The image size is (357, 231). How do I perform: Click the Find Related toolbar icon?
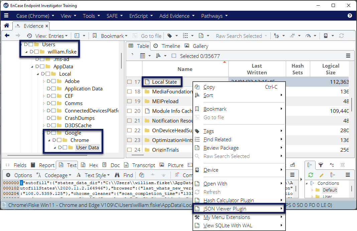pyautogui.click(x=186, y=36)
